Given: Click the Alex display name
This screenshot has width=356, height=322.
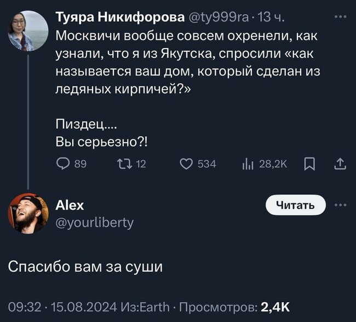Looking at the screenshot, I should pos(70,205).
